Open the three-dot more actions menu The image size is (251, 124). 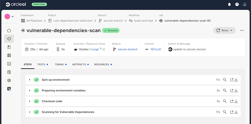coord(242,30)
